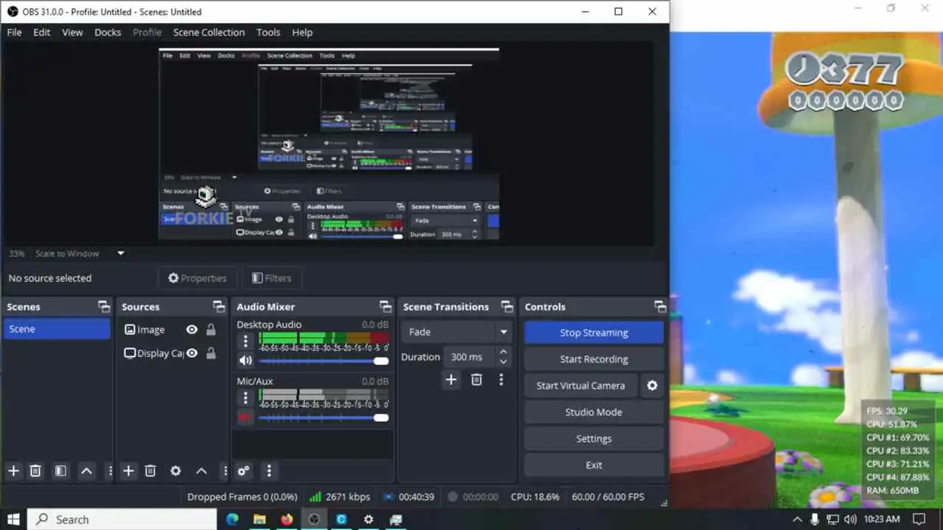Screen dimensions: 943x530
Task: Enable Studio Mode
Action: point(594,412)
